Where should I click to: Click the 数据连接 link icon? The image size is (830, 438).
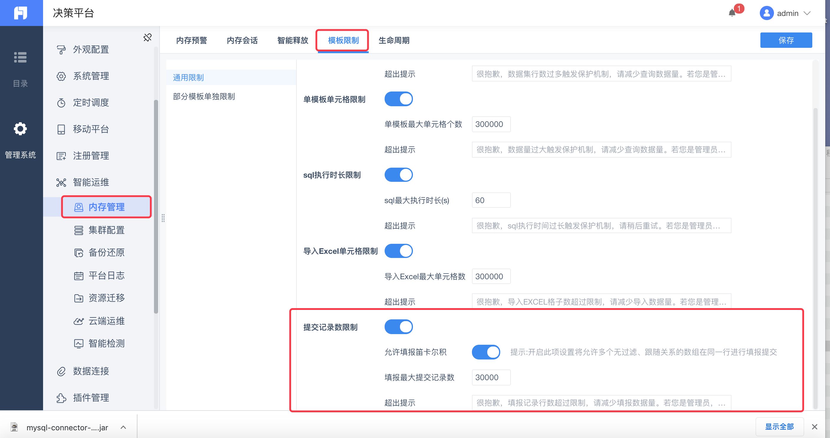click(x=61, y=371)
